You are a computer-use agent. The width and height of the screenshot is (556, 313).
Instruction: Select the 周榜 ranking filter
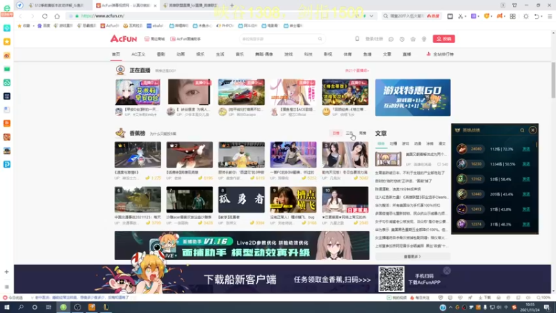pos(362,133)
